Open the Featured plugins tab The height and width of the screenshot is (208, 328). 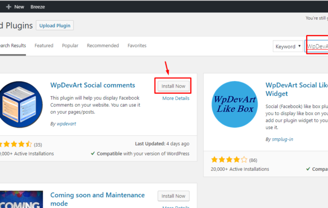(44, 46)
